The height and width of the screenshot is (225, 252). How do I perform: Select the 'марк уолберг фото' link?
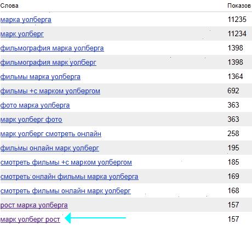coord(31,120)
